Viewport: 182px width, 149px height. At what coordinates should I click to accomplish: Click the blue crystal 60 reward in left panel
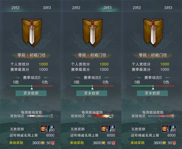(51, 129)
